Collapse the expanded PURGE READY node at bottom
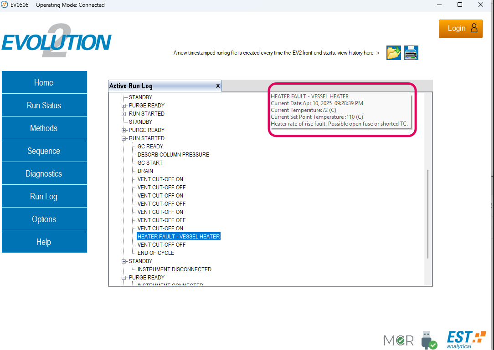The image size is (494, 350). [x=124, y=277]
